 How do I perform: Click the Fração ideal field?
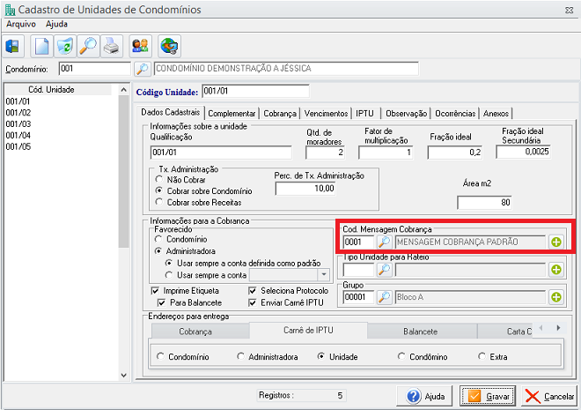(454, 153)
